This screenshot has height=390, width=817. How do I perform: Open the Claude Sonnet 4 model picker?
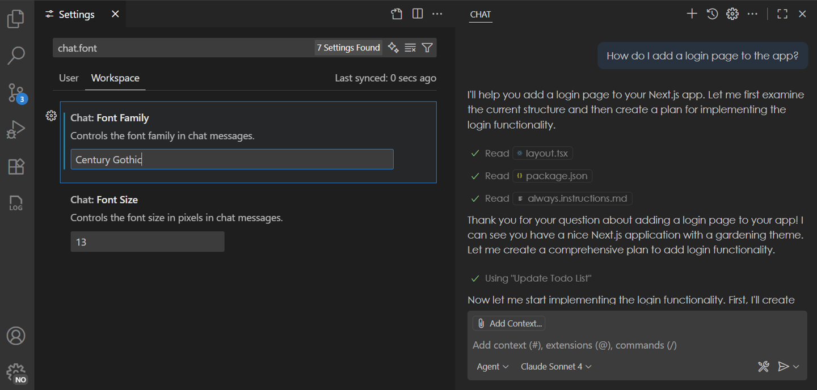(555, 366)
